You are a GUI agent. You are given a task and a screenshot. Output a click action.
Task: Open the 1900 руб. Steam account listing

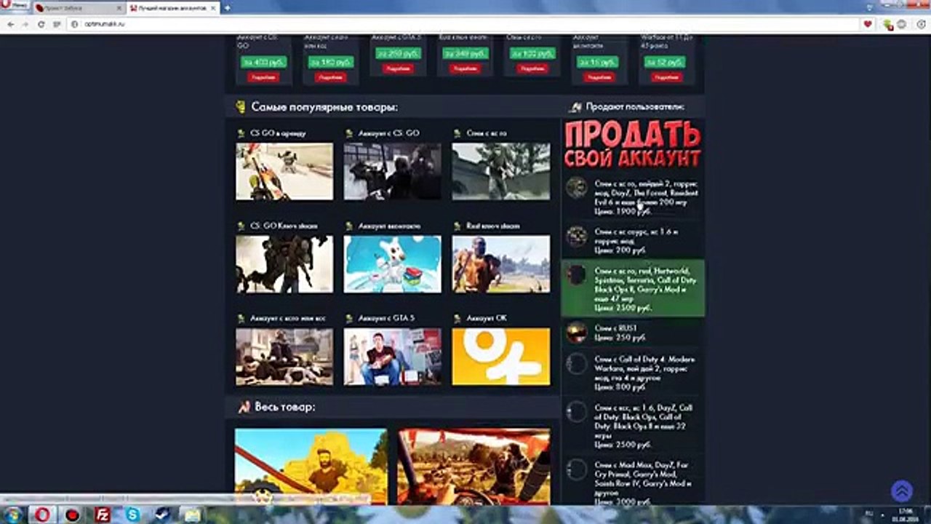pyautogui.click(x=633, y=197)
